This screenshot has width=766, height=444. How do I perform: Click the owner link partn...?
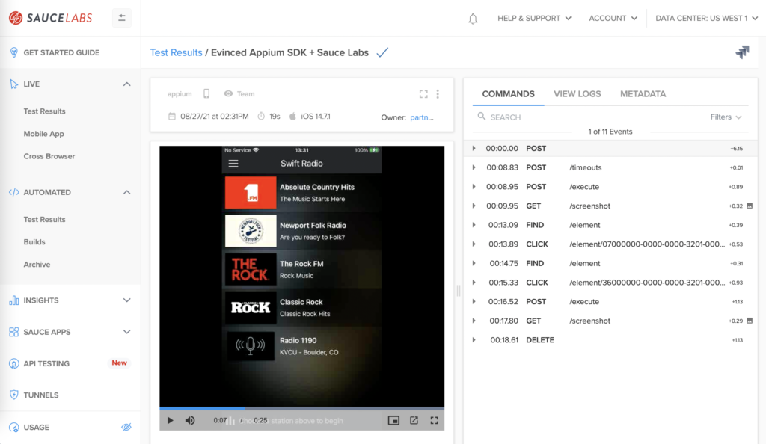click(422, 117)
